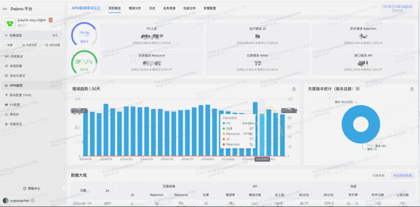Click the 导出原始数据 button

pos(402,176)
